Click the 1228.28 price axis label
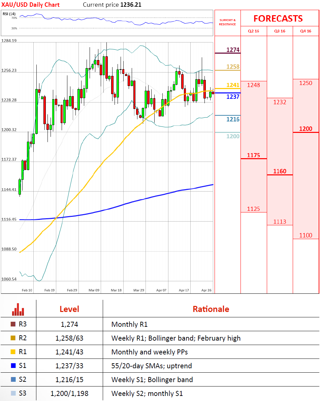 [9, 100]
